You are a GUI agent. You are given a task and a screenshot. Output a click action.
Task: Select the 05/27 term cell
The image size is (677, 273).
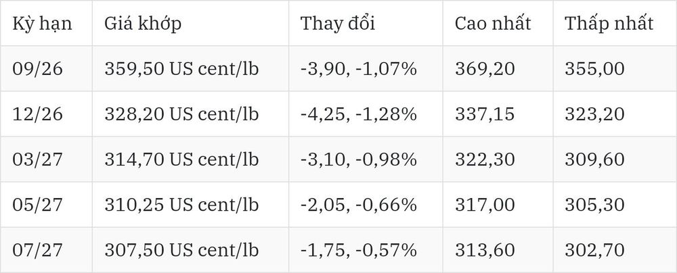[x=37, y=205]
